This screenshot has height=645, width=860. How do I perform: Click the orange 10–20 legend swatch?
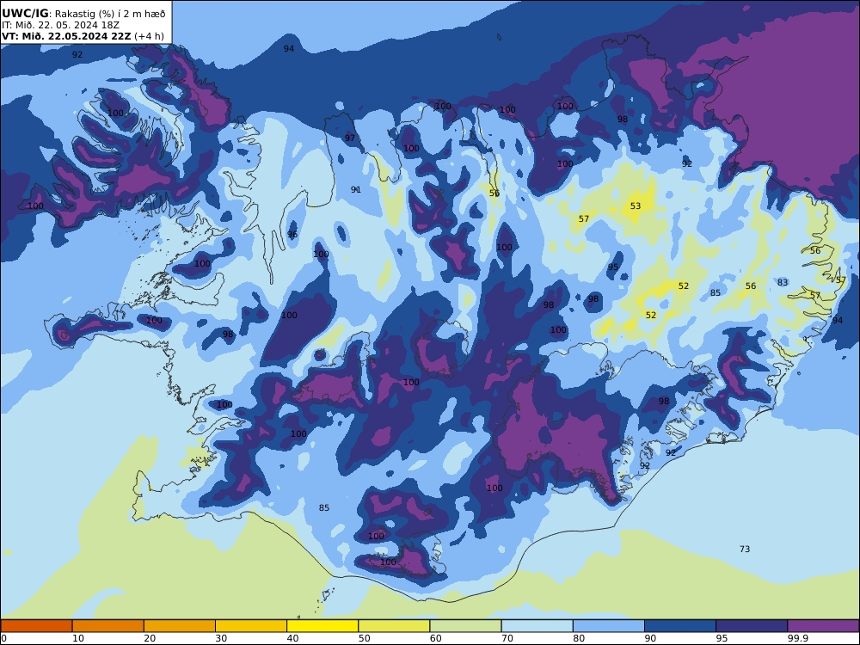(108, 626)
